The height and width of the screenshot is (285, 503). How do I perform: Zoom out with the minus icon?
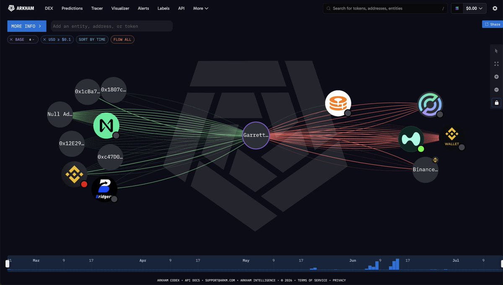(496, 89)
